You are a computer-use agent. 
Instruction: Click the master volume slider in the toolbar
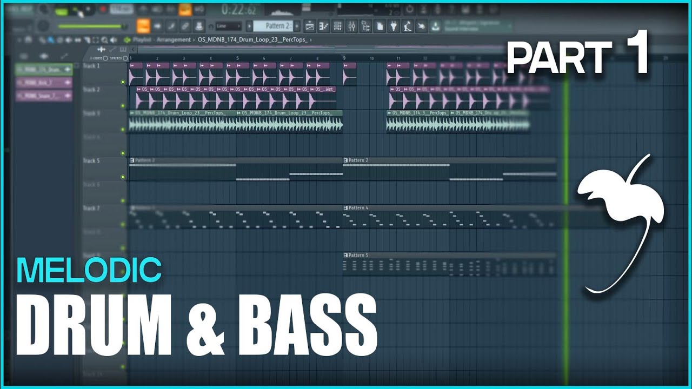pos(92,26)
